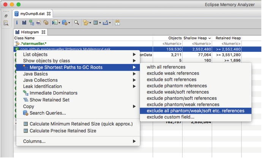
Task: Click the restore view icon in left sidebar
Action: [6, 16]
